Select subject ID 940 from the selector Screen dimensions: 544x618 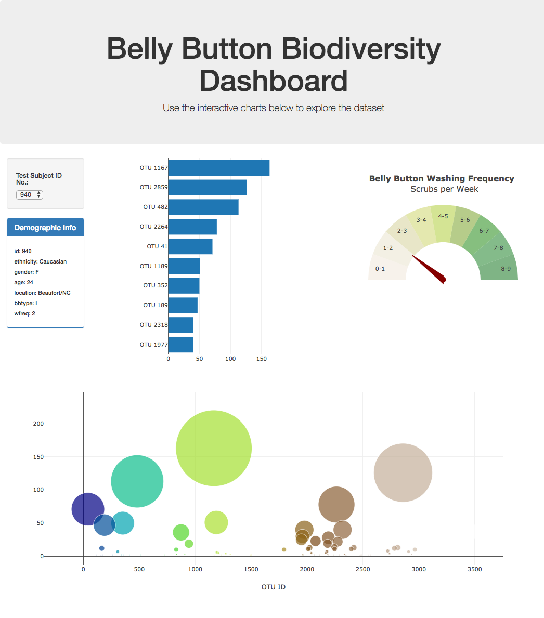pyautogui.click(x=26, y=194)
